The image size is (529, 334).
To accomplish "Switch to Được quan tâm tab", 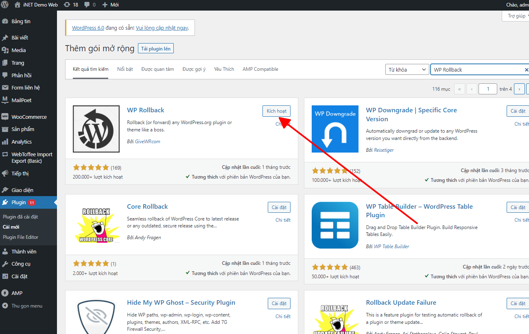I will pos(157,69).
